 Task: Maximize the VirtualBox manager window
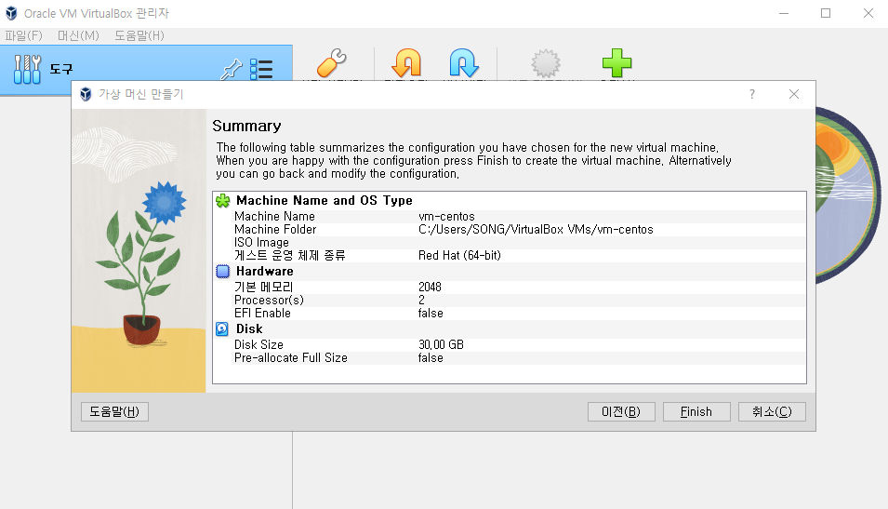(x=826, y=13)
